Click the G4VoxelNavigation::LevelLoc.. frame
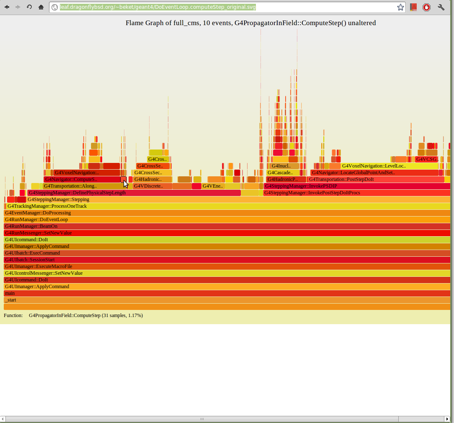 coord(390,166)
